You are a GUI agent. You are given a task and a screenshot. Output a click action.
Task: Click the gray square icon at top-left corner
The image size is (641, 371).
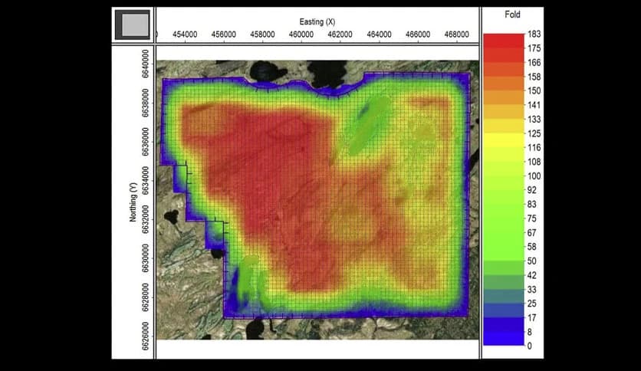pyautogui.click(x=132, y=25)
